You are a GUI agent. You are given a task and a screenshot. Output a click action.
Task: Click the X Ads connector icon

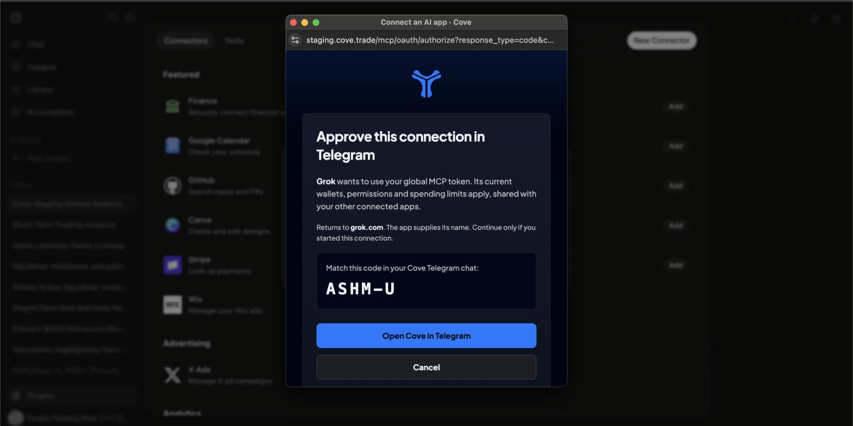(173, 375)
